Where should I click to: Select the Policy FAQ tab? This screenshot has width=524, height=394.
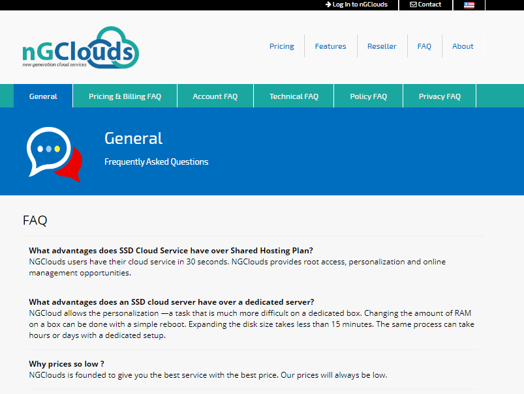368,96
